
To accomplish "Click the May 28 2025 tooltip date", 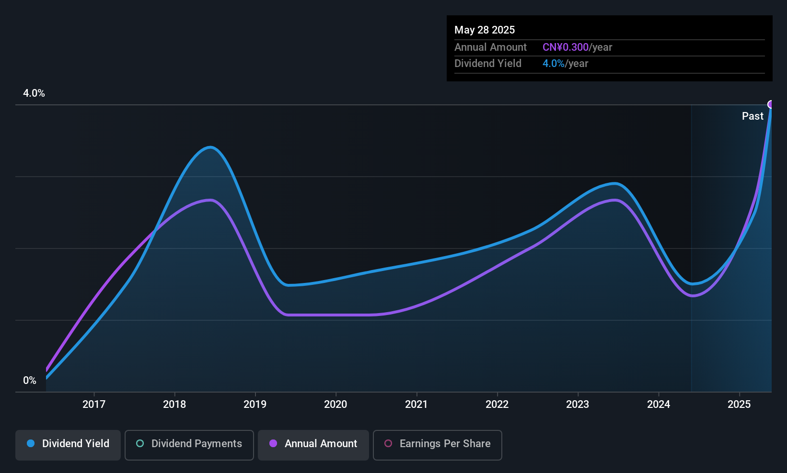I will (x=485, y=30).
